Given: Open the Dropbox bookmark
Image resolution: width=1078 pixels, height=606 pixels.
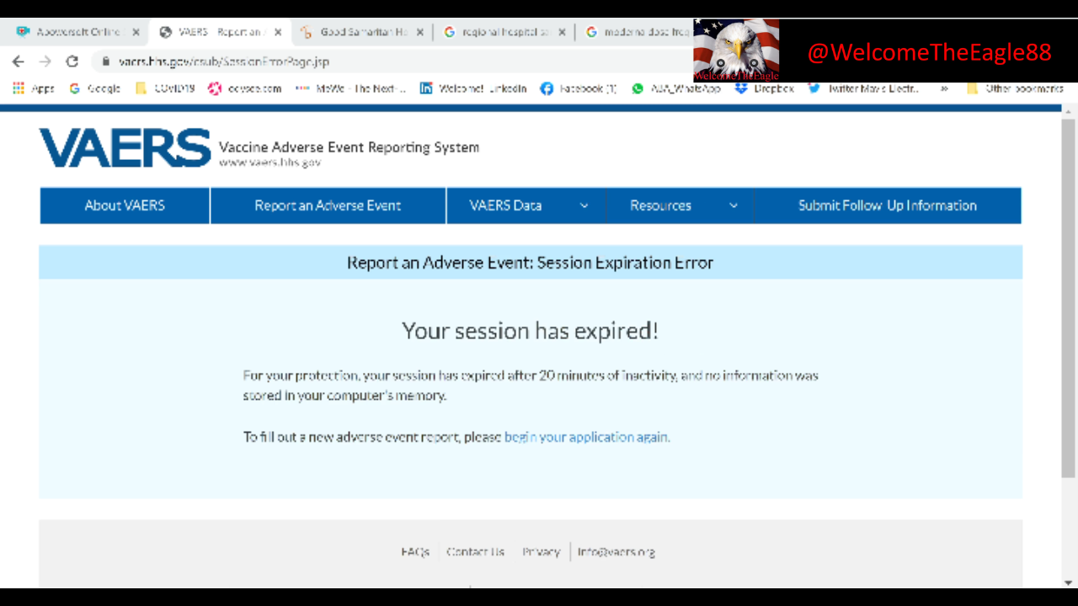Looking at the screenshot, I should 765,88.
